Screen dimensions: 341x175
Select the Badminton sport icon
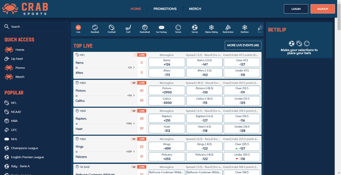point(228,29)
